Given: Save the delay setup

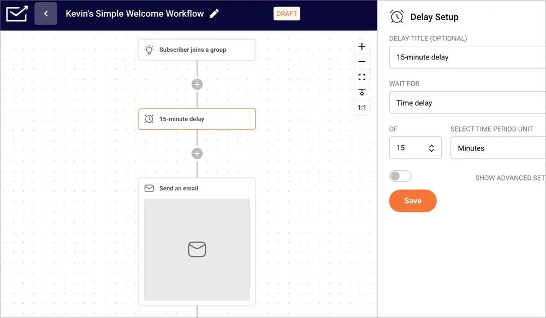Looking at the screenshot, I should coord(413,201).
